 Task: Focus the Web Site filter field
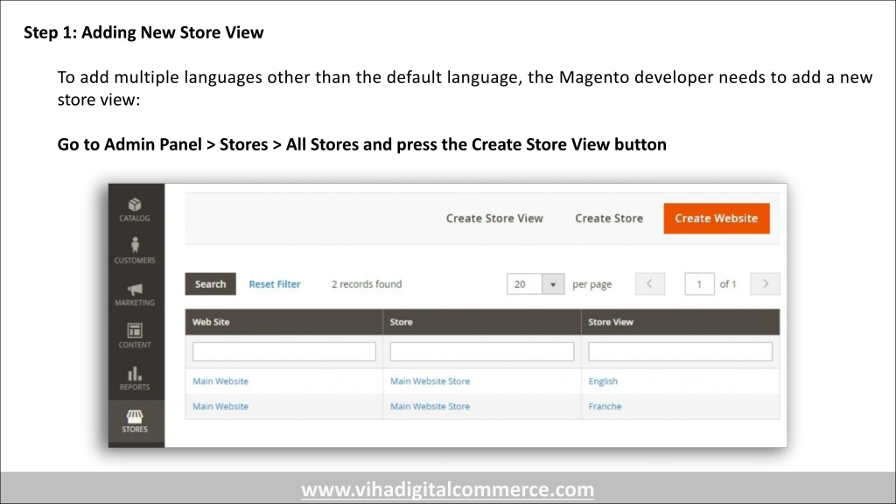284,352
